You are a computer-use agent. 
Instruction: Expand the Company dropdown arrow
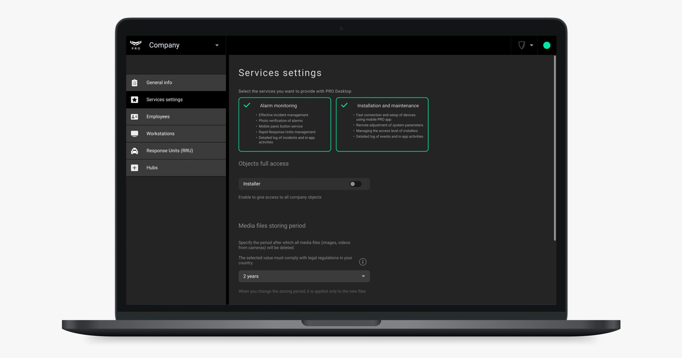pos(217,45)
